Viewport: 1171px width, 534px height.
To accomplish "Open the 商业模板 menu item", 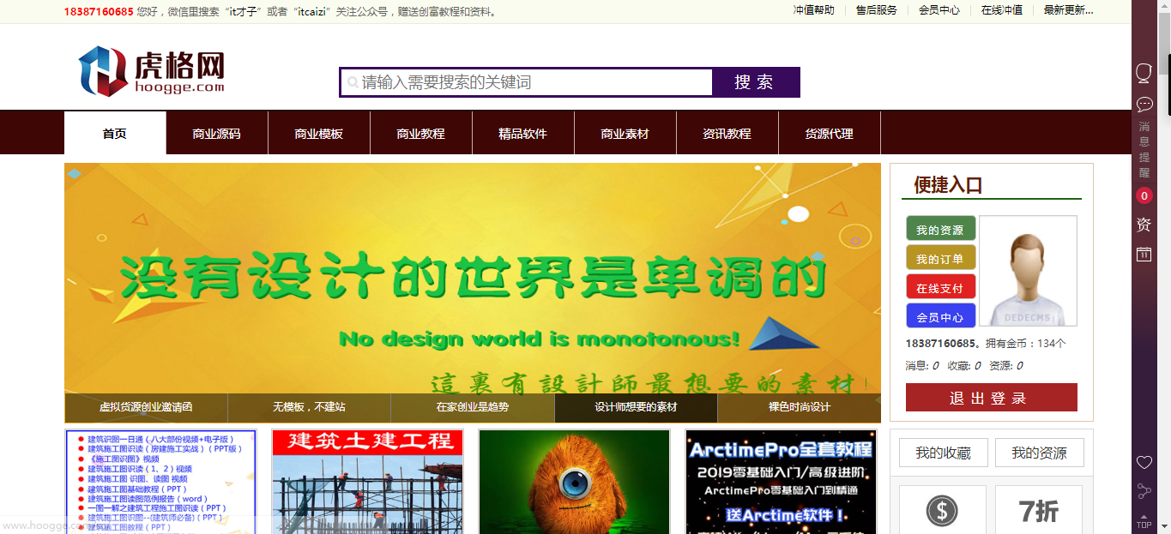I will pyautogui.click(x=319, y=133).
